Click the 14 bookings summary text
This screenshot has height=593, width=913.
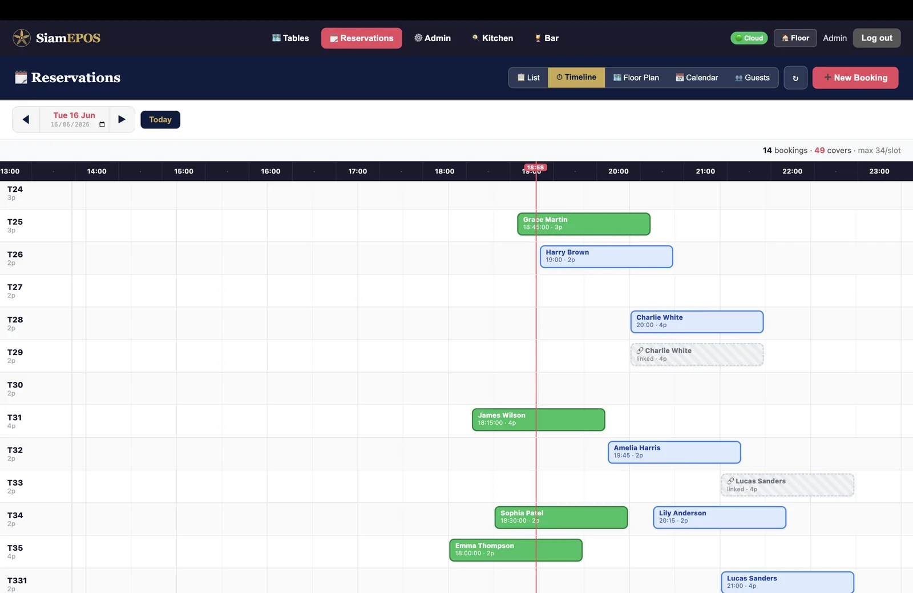[785, 150]
